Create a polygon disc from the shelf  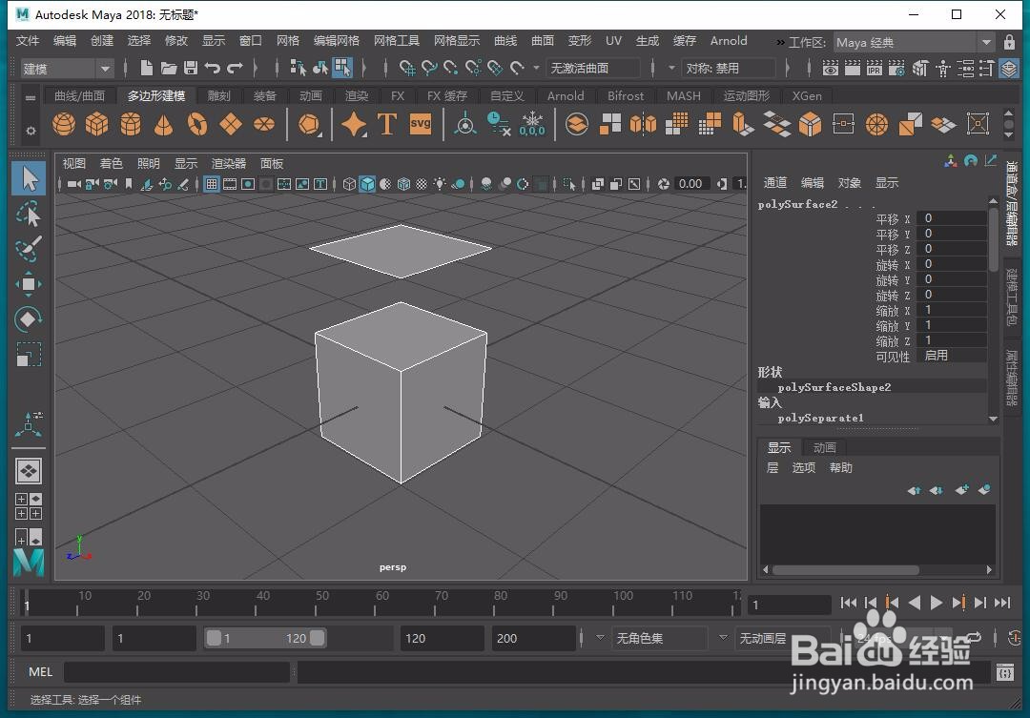(264, 124)
